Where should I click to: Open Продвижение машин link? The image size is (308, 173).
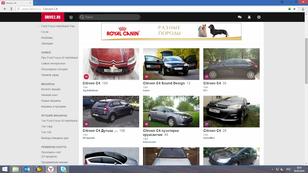pos(55,162)
